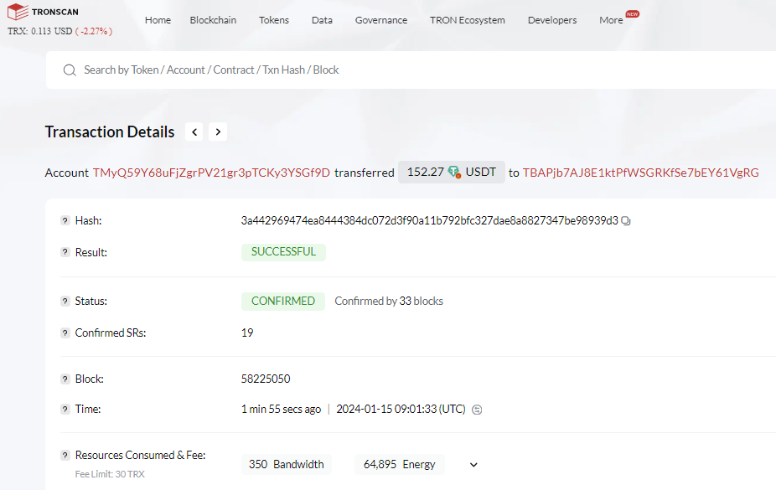Viewport: 776px width, 490px height.
Task: Open the Home menu
Action: coord(158,20)
